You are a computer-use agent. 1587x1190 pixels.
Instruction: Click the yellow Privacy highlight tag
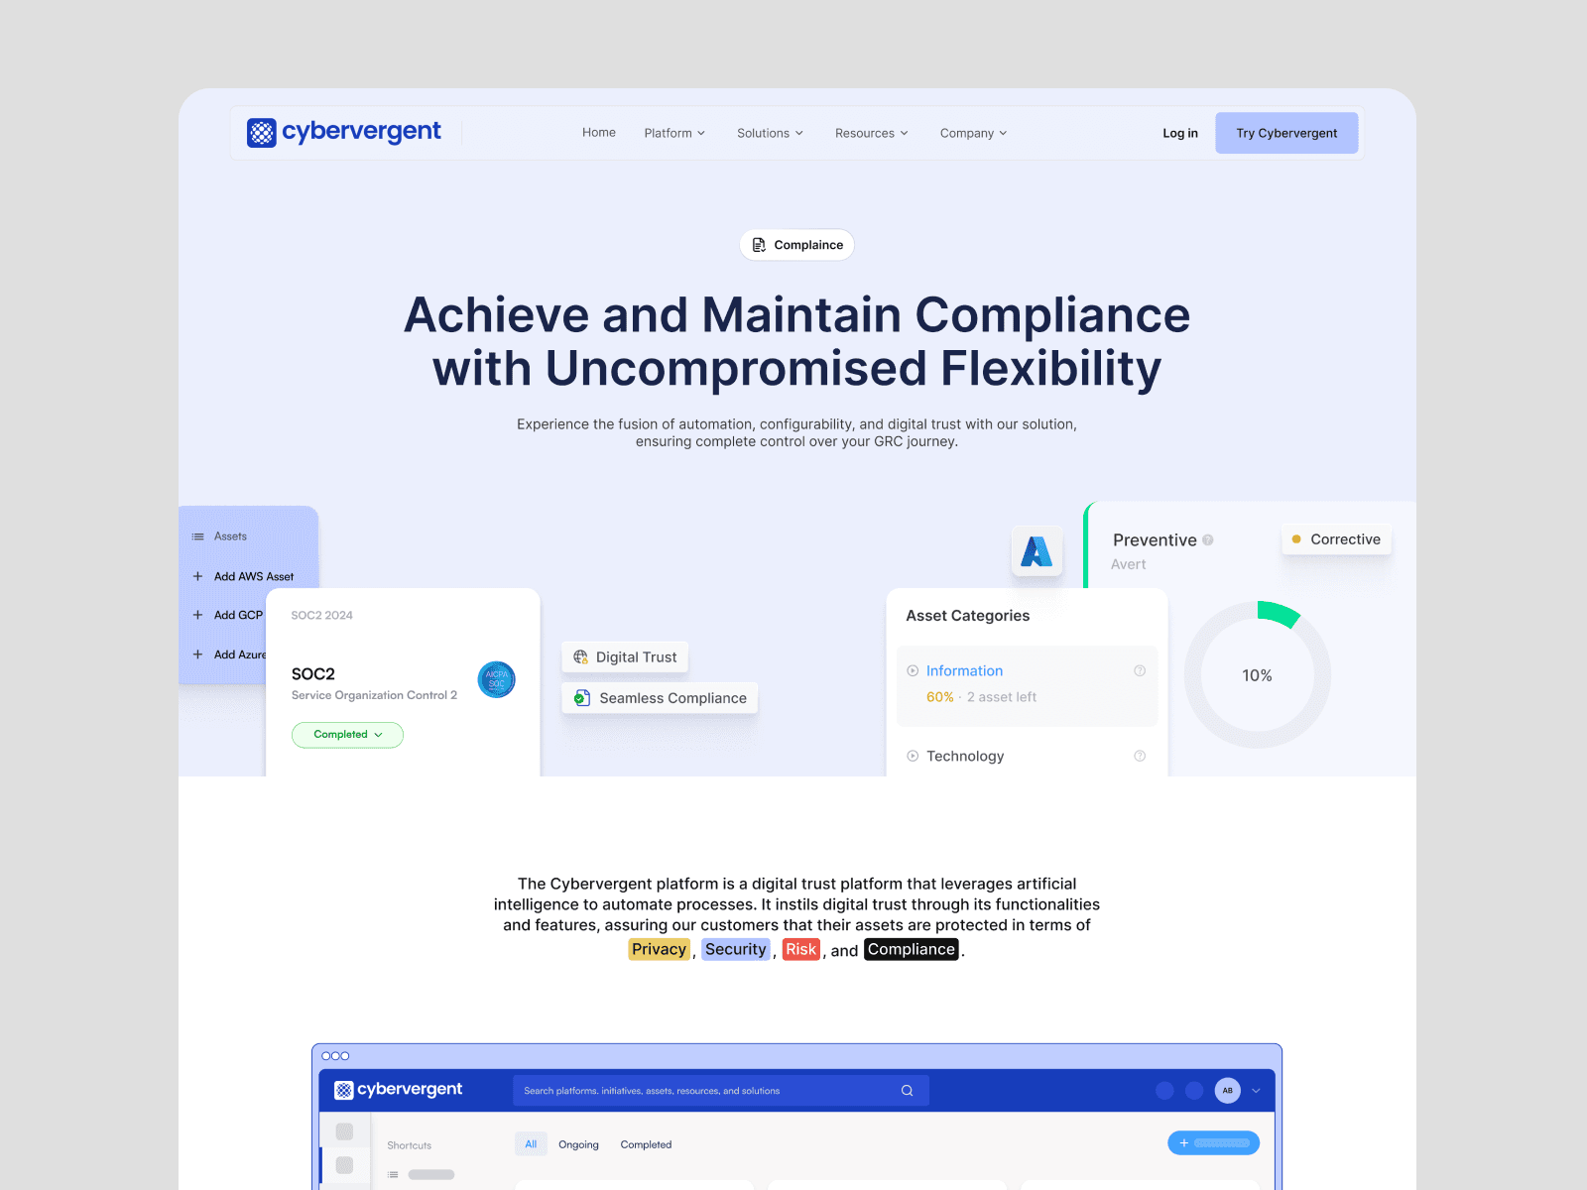click(659, 950)
